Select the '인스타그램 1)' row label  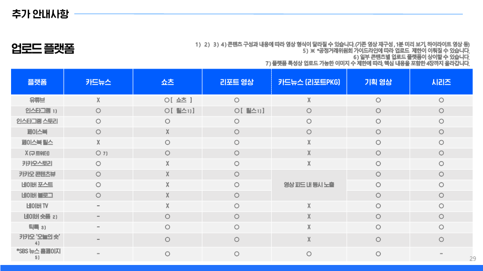(x=41, y=110)
